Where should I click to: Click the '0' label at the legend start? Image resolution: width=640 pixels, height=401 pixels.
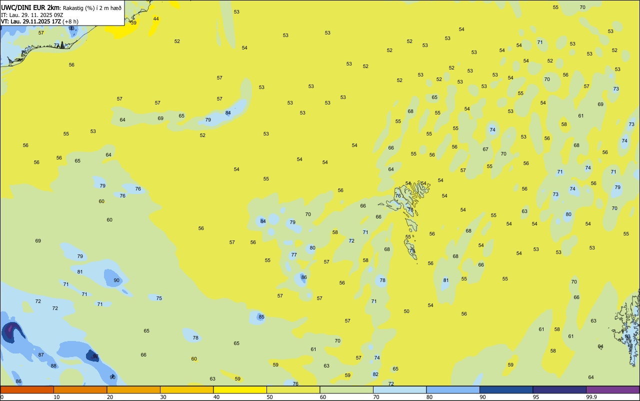2,397
